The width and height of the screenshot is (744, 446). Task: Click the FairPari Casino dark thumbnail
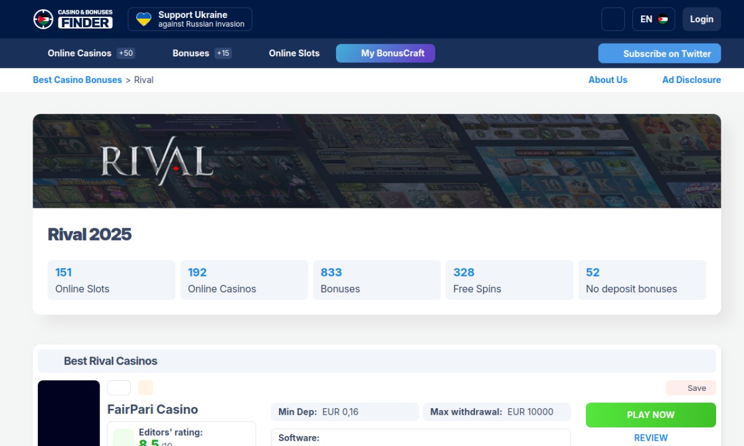coord(69,413)
